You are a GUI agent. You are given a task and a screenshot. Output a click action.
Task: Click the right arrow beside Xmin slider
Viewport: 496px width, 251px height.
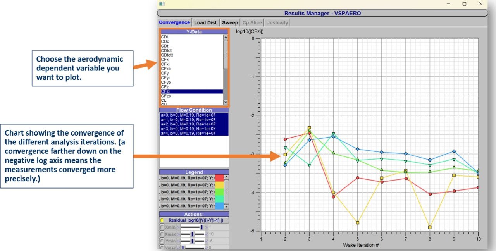coord(206,227)
